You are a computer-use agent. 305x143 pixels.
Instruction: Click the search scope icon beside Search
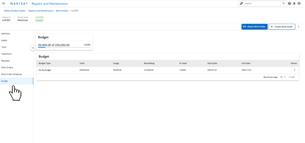point(241,4)
